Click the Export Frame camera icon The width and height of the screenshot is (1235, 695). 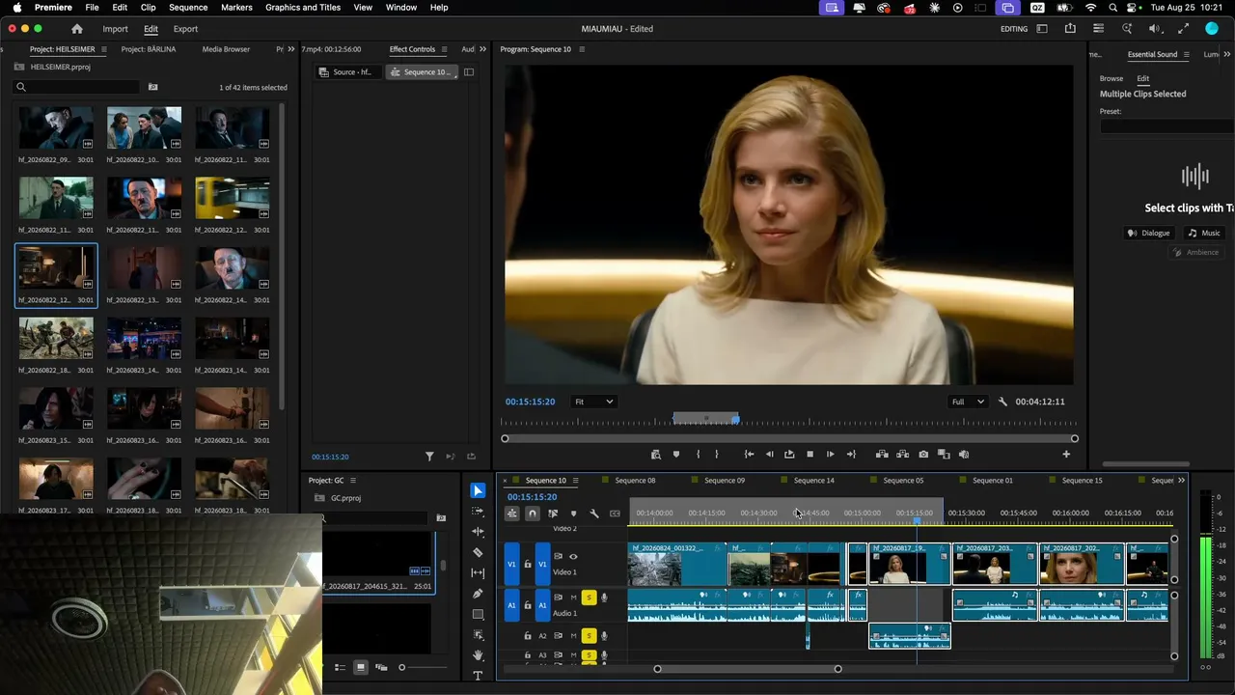tap(923, 455)
